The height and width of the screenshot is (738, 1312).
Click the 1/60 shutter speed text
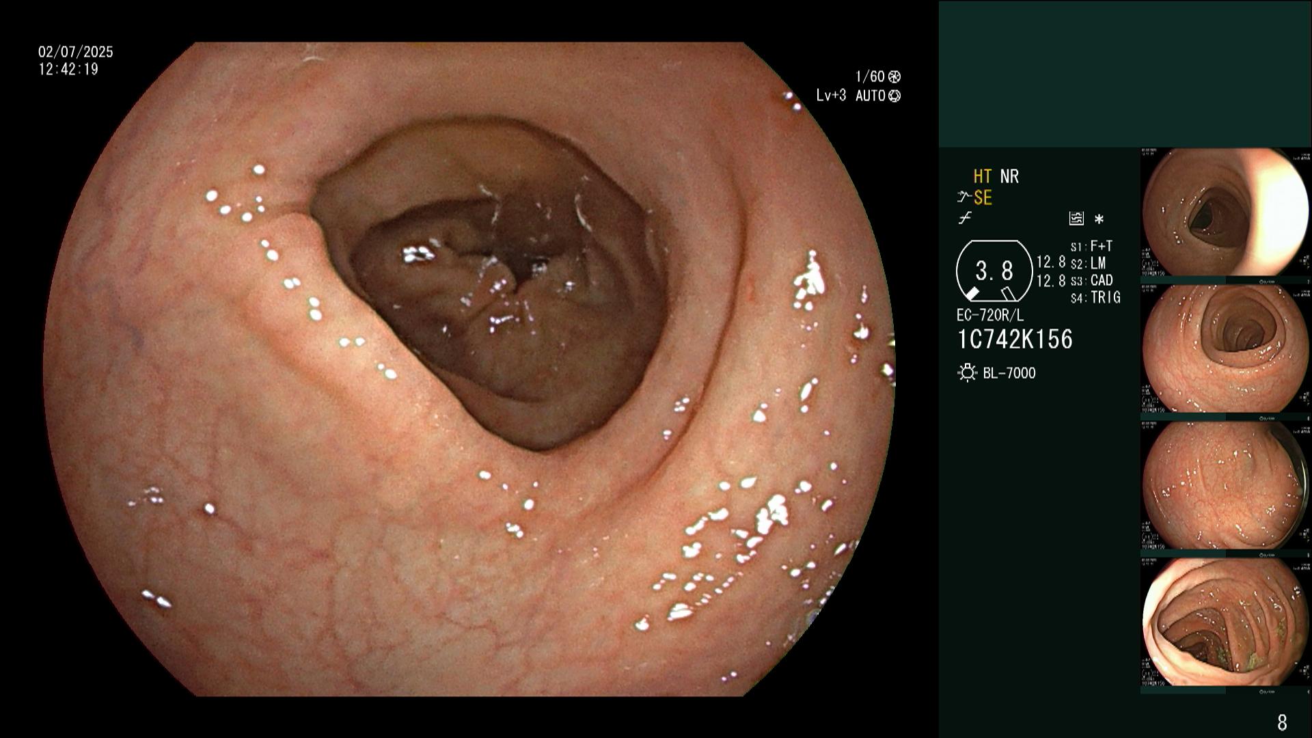(870, 77)
